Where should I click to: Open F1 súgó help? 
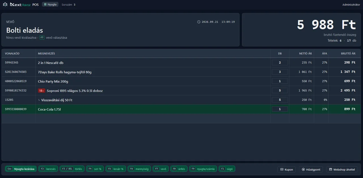point(227,169)
